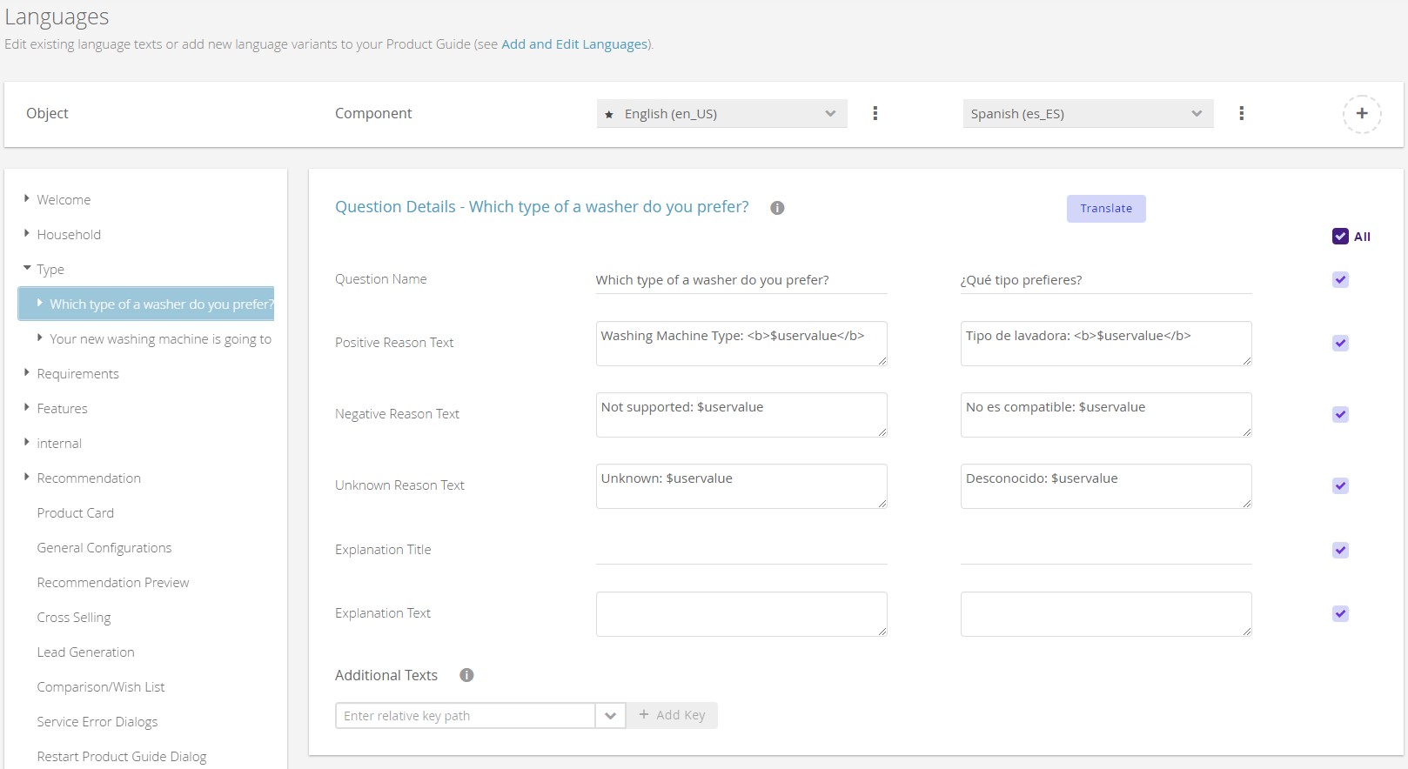Open the Spanish (es_ES) language dropdown
The width and height of the screenshot is (1408, 769).
click(x=1087, y=114)
